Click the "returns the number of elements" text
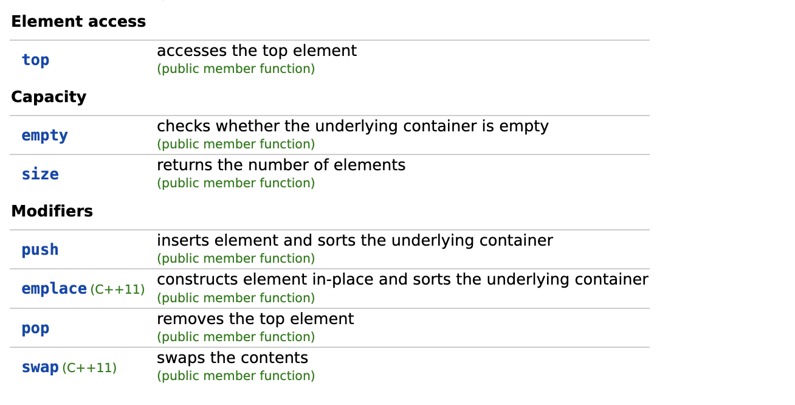795x405 pixels. 281,165
